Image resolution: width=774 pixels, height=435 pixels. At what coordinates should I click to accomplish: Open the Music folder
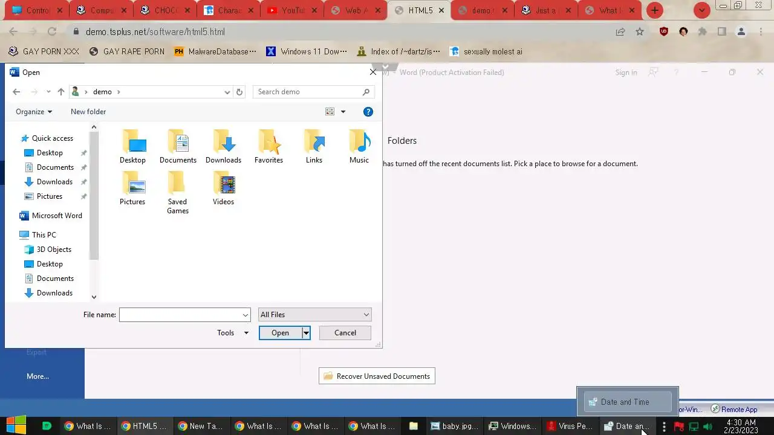(x=359, y=146)
